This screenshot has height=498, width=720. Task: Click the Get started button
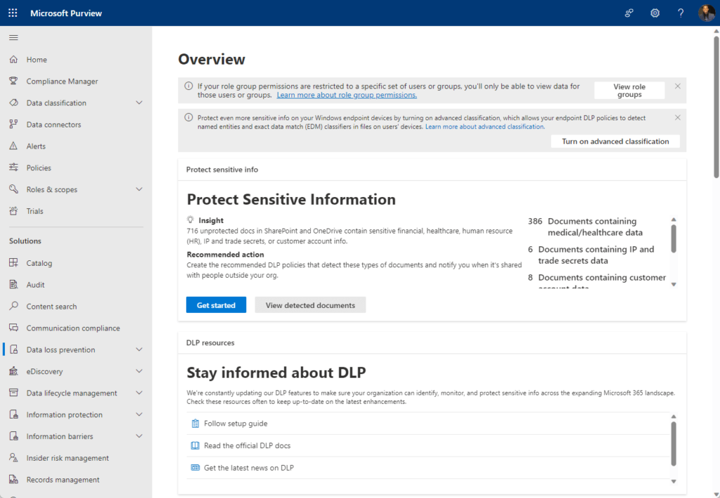[216, 305]
